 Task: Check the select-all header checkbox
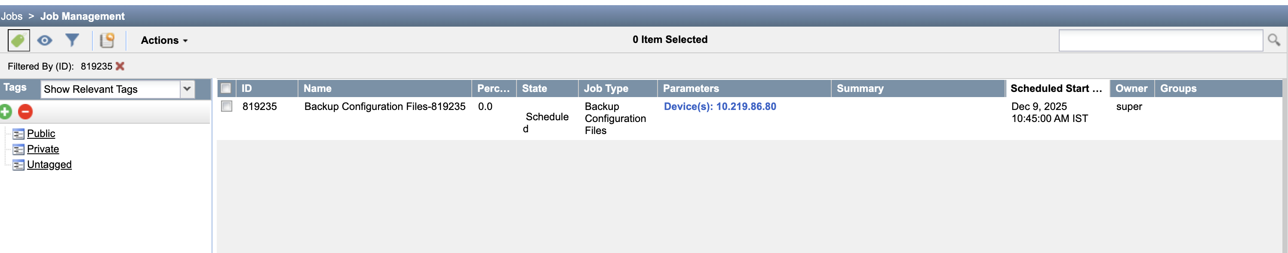click(x=226, y=88)
